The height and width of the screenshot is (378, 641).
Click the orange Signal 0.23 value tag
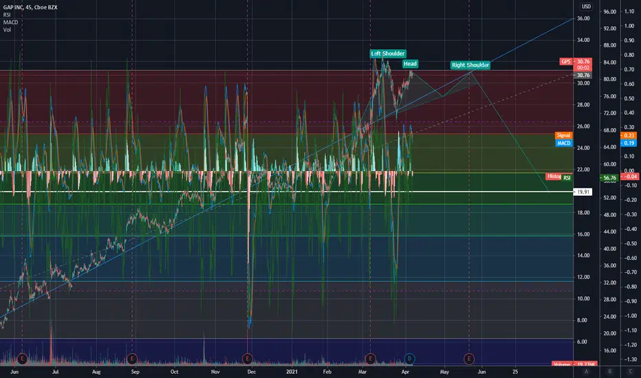click(629, 135)
